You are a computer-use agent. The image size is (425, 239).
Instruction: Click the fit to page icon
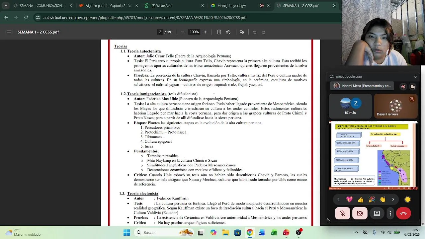[x=219, y=32]
